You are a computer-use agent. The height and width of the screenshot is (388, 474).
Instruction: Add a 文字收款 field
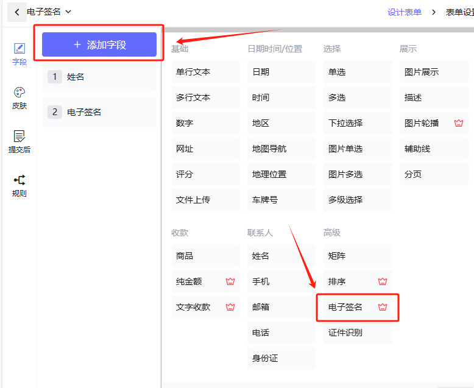(205, 307)
